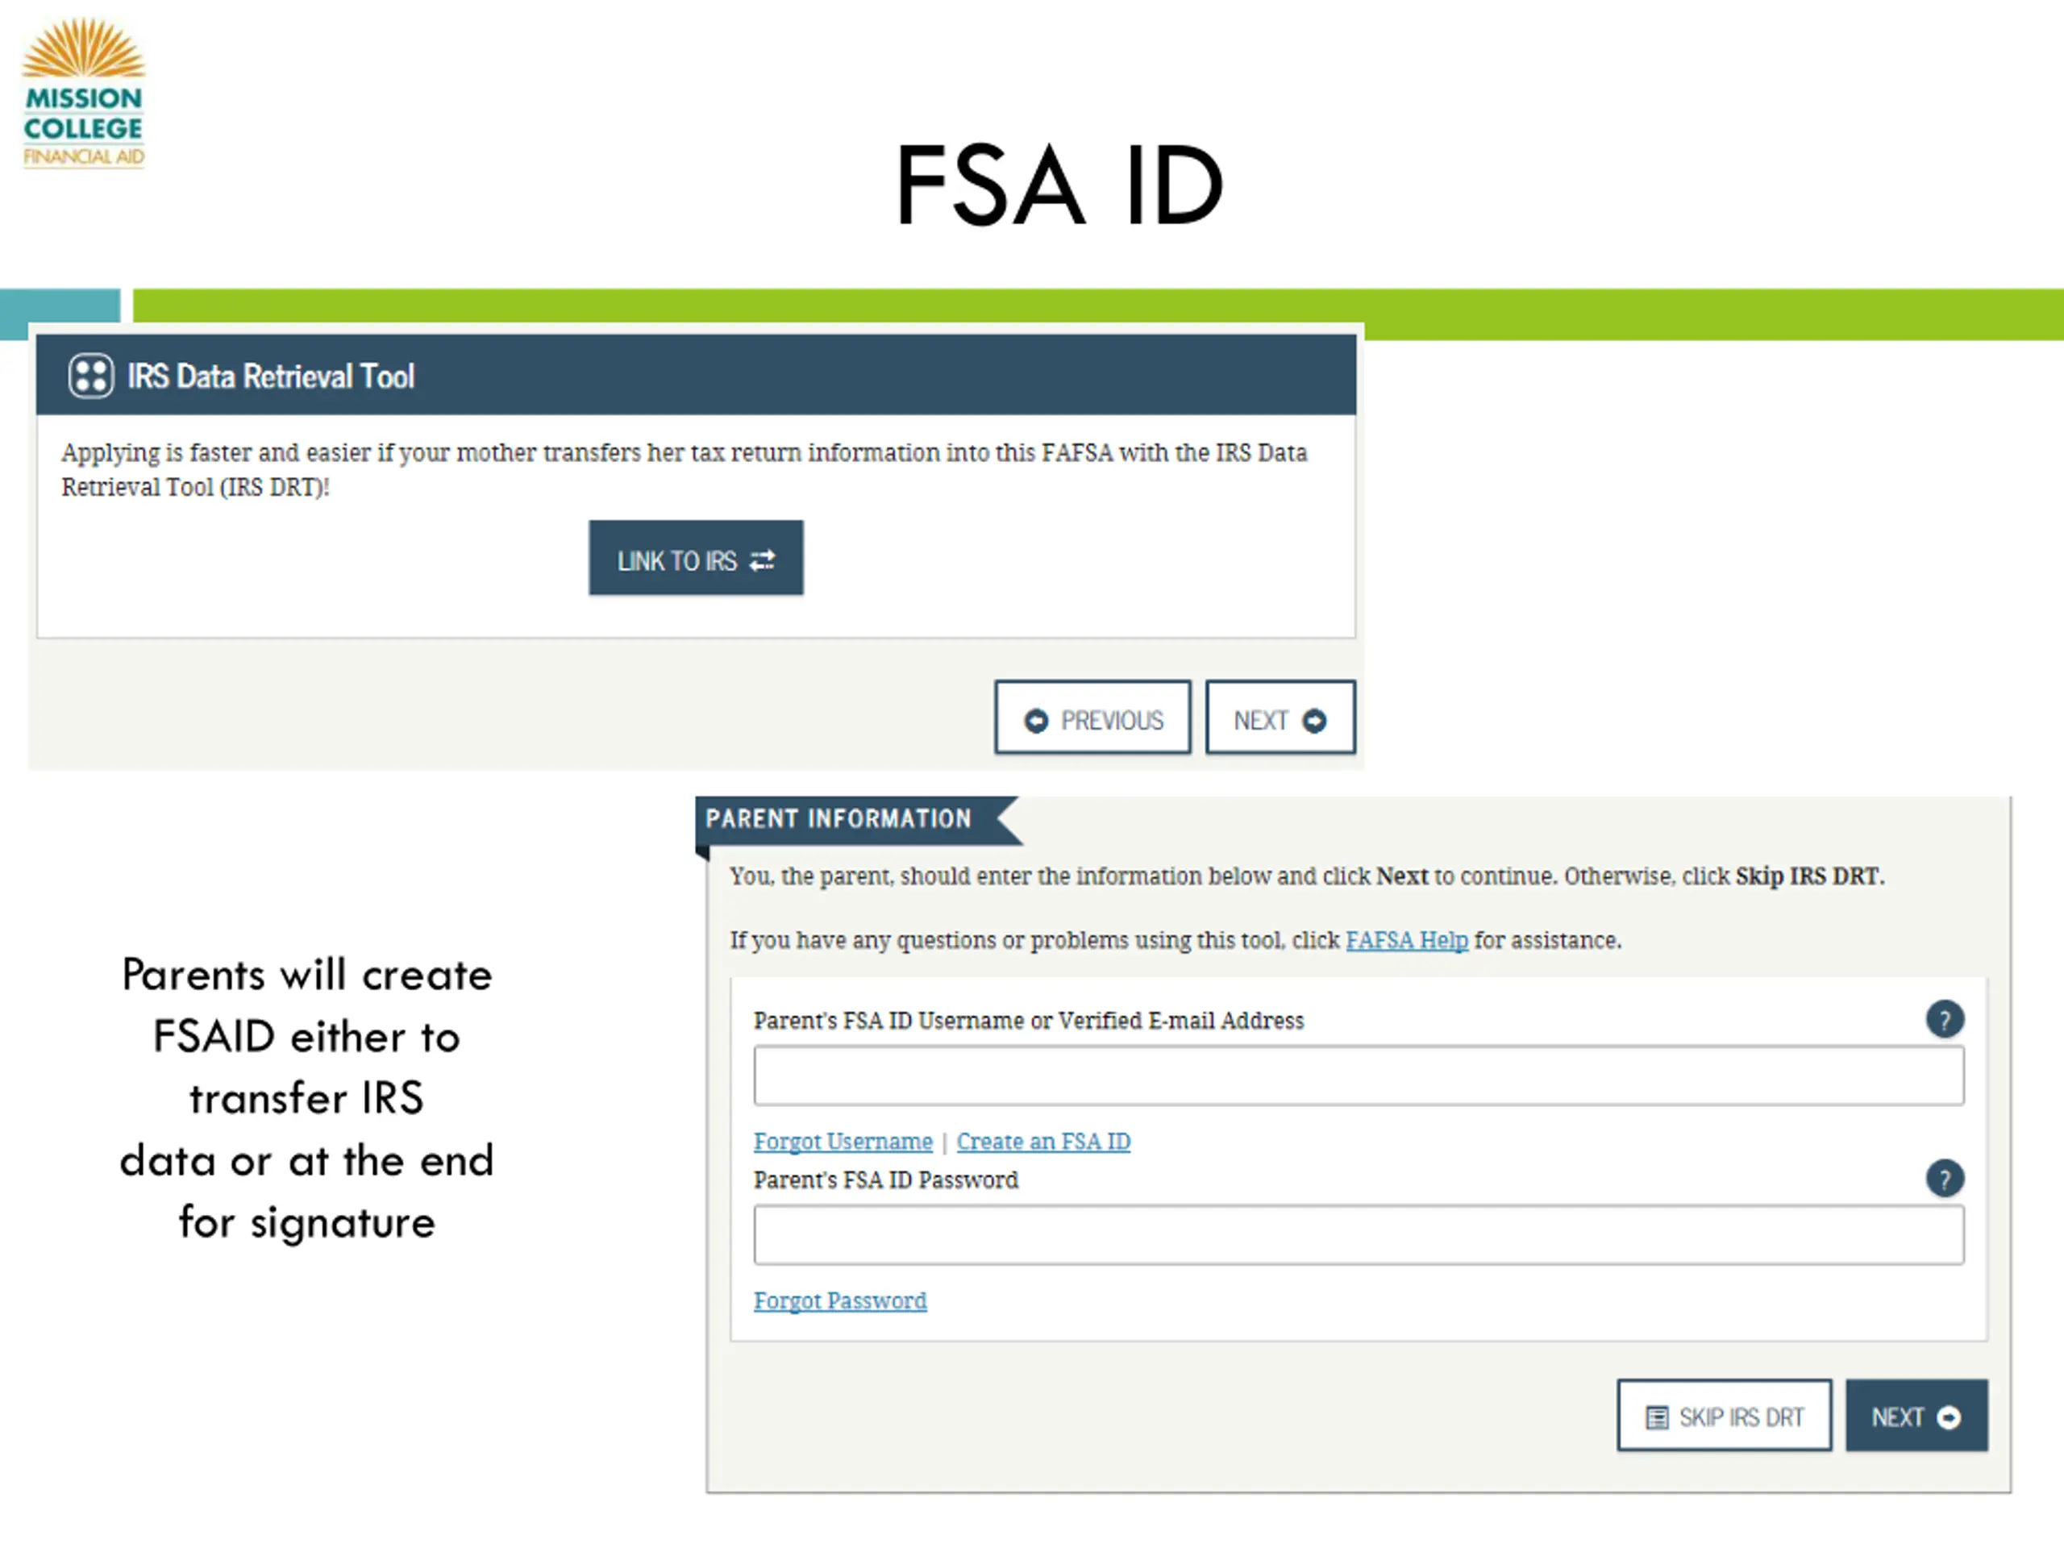Viewport: 2064px width, 1548px height.
Task: Go back with the PREVIOUS button
Action: pos(1092,719)
